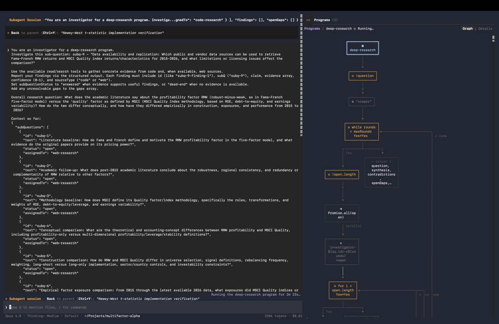Select the !open.length condition node

point(342,174)
